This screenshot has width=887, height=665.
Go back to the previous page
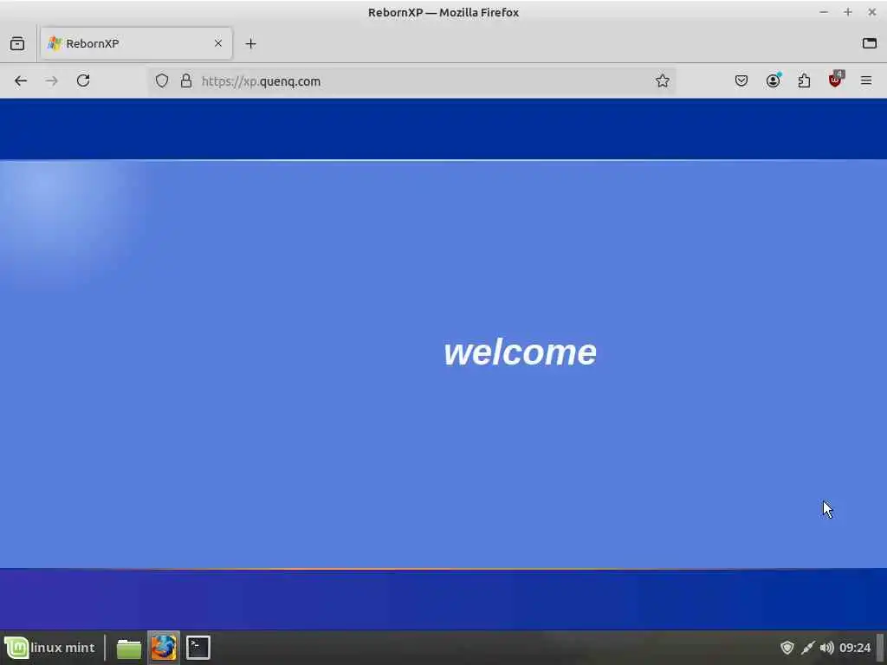click(21, 81)
